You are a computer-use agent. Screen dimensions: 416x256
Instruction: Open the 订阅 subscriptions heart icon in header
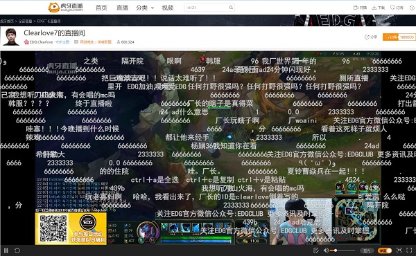point(397,8)
